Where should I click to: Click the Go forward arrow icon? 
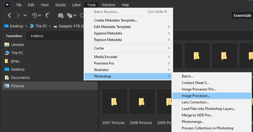18,15
